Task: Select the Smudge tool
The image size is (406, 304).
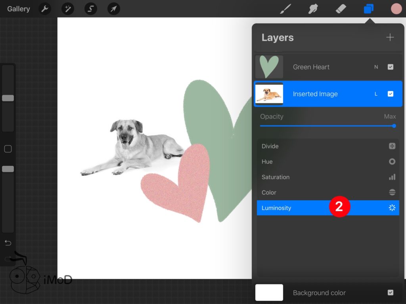Action: [x=313, y=9]
